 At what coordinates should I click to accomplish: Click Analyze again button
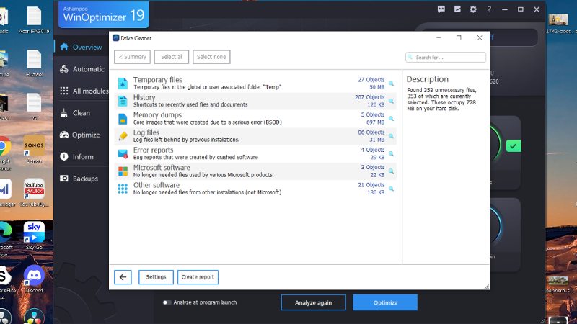313,302
